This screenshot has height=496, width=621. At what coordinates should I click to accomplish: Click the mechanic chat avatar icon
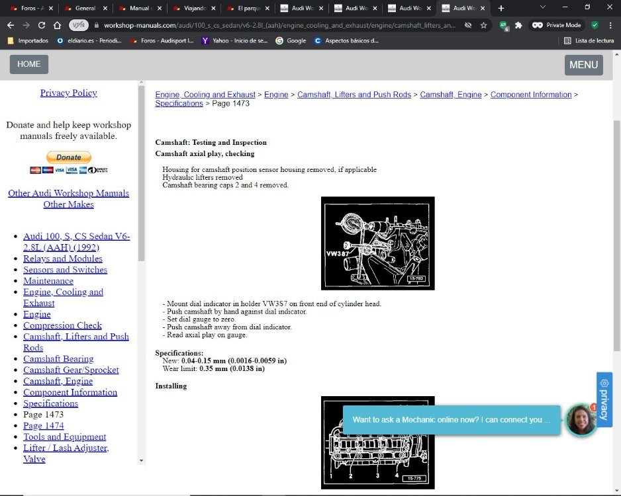tap(581, 420)
